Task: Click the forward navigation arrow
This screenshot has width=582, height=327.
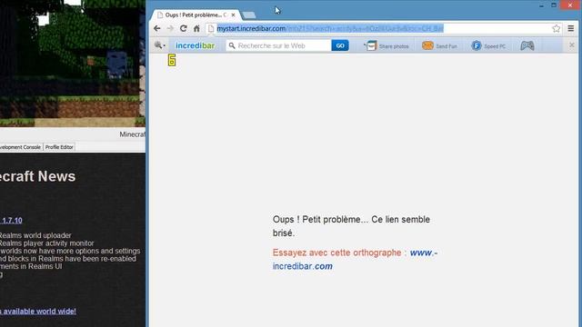Action: pos(170,28)
